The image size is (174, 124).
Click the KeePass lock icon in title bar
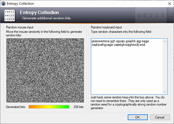pos(3,4)
